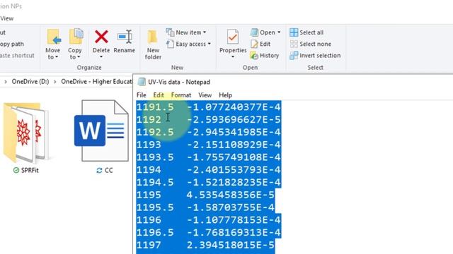
Task: Click the Notepad title bar icon
Action: click(142, 82)
